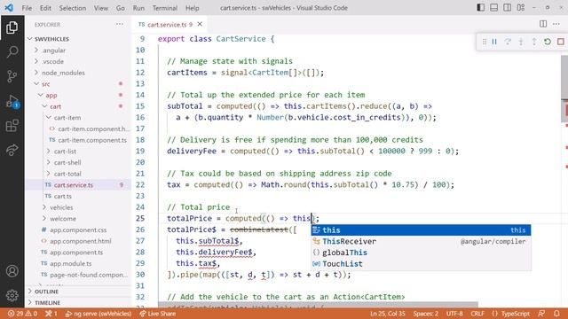Change indentation Spaces: 2
This screenshot has height=319, width=568.
pyautogui.click(x=426, y=314)
